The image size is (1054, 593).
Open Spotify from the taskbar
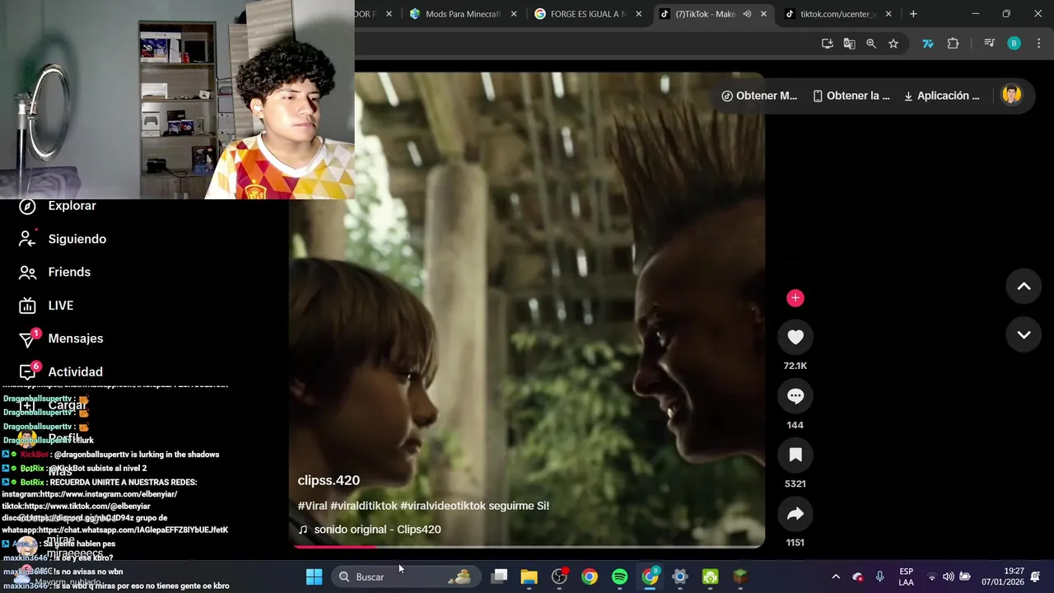[620, 577]
